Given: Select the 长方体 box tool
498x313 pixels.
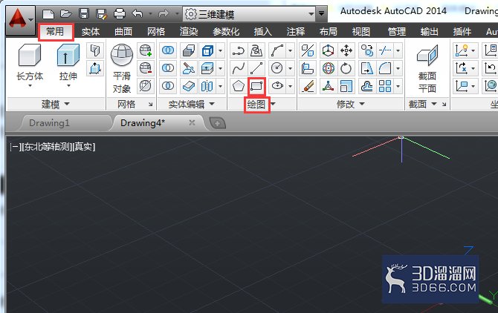Looking at the screenshot, I should coord(30,62).
